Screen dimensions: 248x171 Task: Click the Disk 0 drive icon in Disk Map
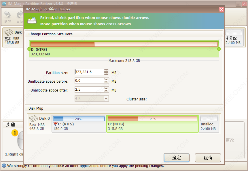[x=33, y=119]
